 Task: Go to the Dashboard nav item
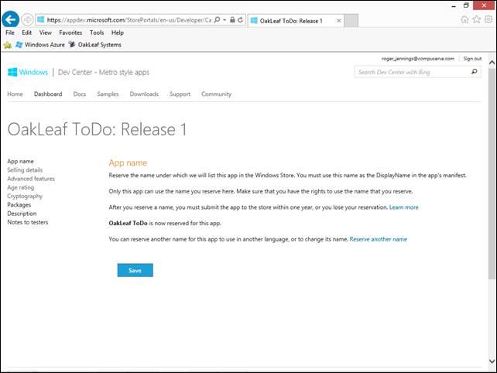coord(48,94)
